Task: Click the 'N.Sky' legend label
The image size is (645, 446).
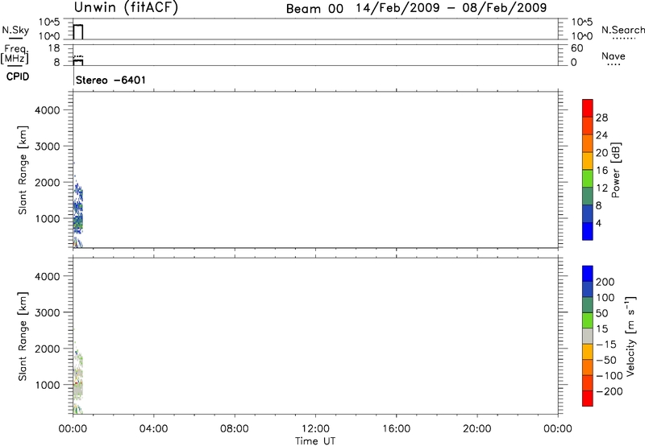Action: (15, 30)
